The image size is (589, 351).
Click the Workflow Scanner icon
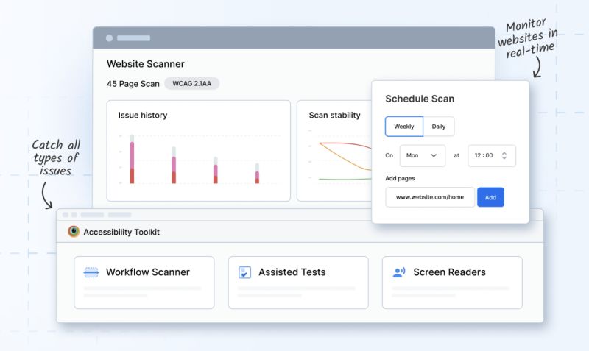(91, 272)
